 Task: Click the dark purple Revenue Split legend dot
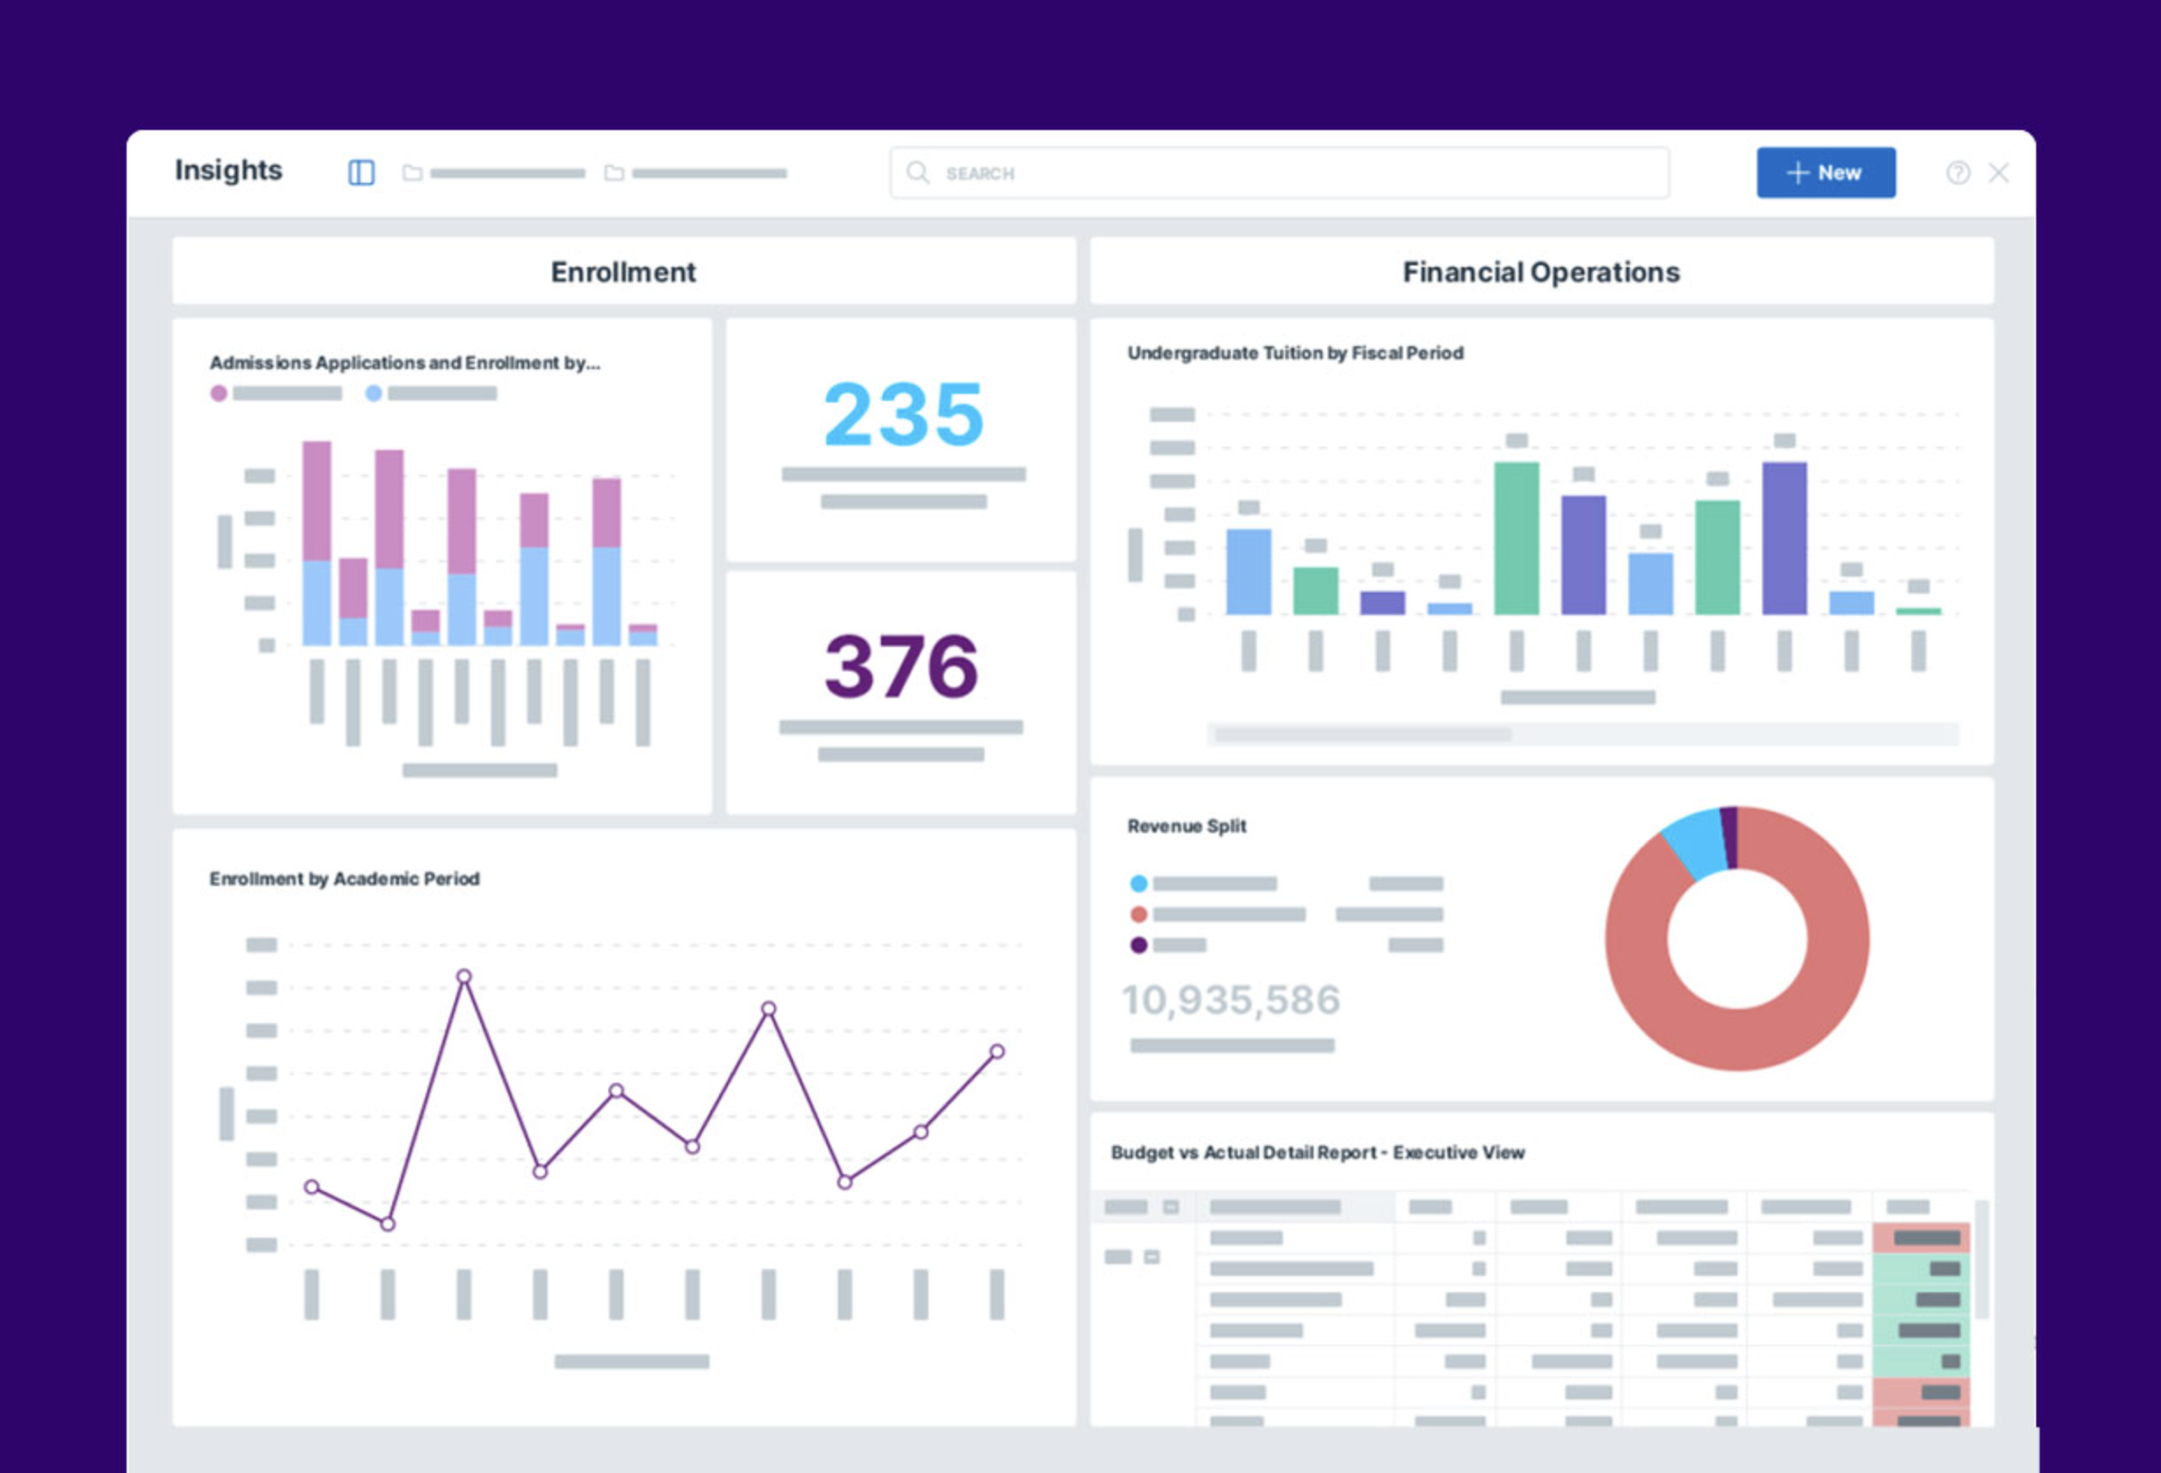point(1139,945)
